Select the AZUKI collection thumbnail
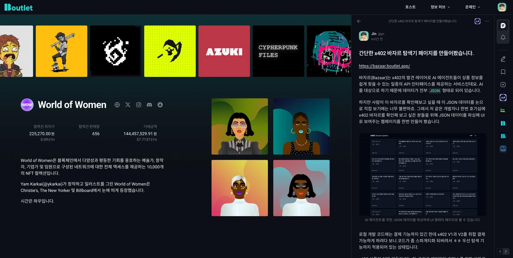Image resolution: width=513 pixels, height=258 pixels. click(x=224, y=51)
